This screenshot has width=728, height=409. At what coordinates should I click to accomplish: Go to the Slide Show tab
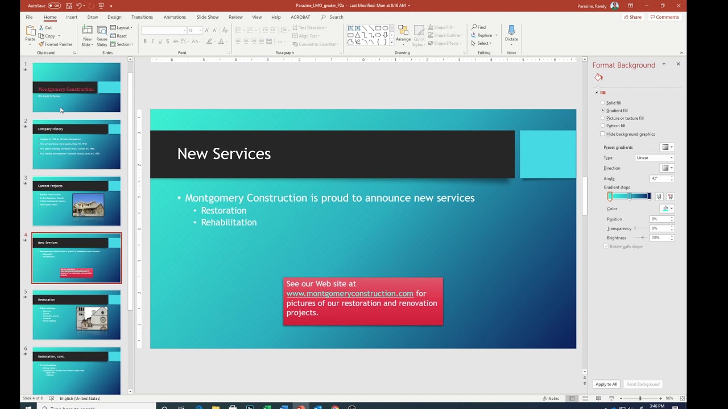click(x=208, y=17)
